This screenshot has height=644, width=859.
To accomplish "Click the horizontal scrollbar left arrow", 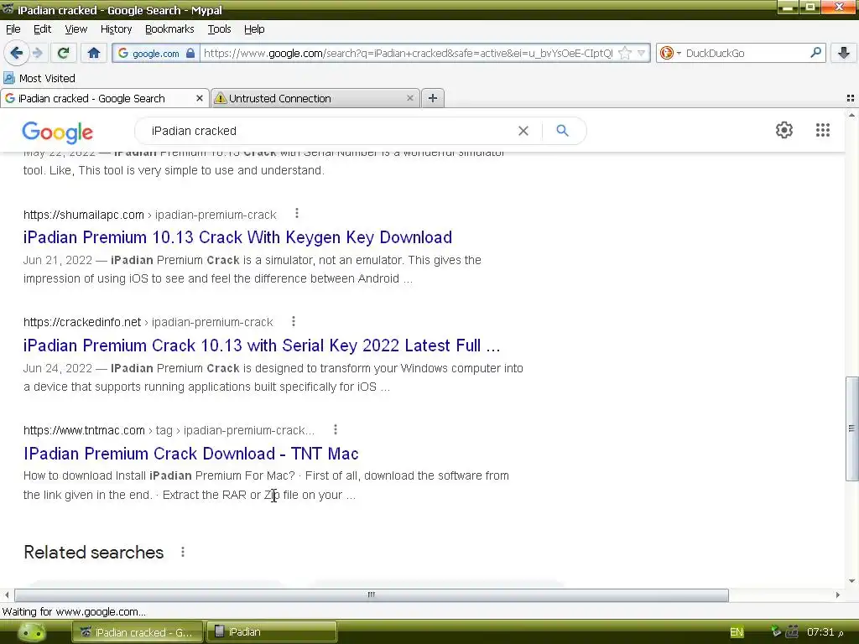I will point(7,595).
